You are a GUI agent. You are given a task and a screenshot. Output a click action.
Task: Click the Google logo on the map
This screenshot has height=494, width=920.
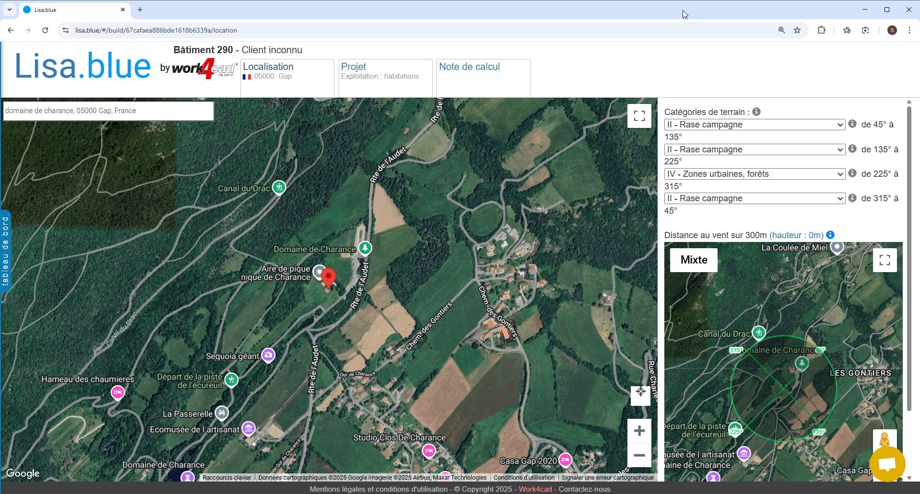(23, 473)
